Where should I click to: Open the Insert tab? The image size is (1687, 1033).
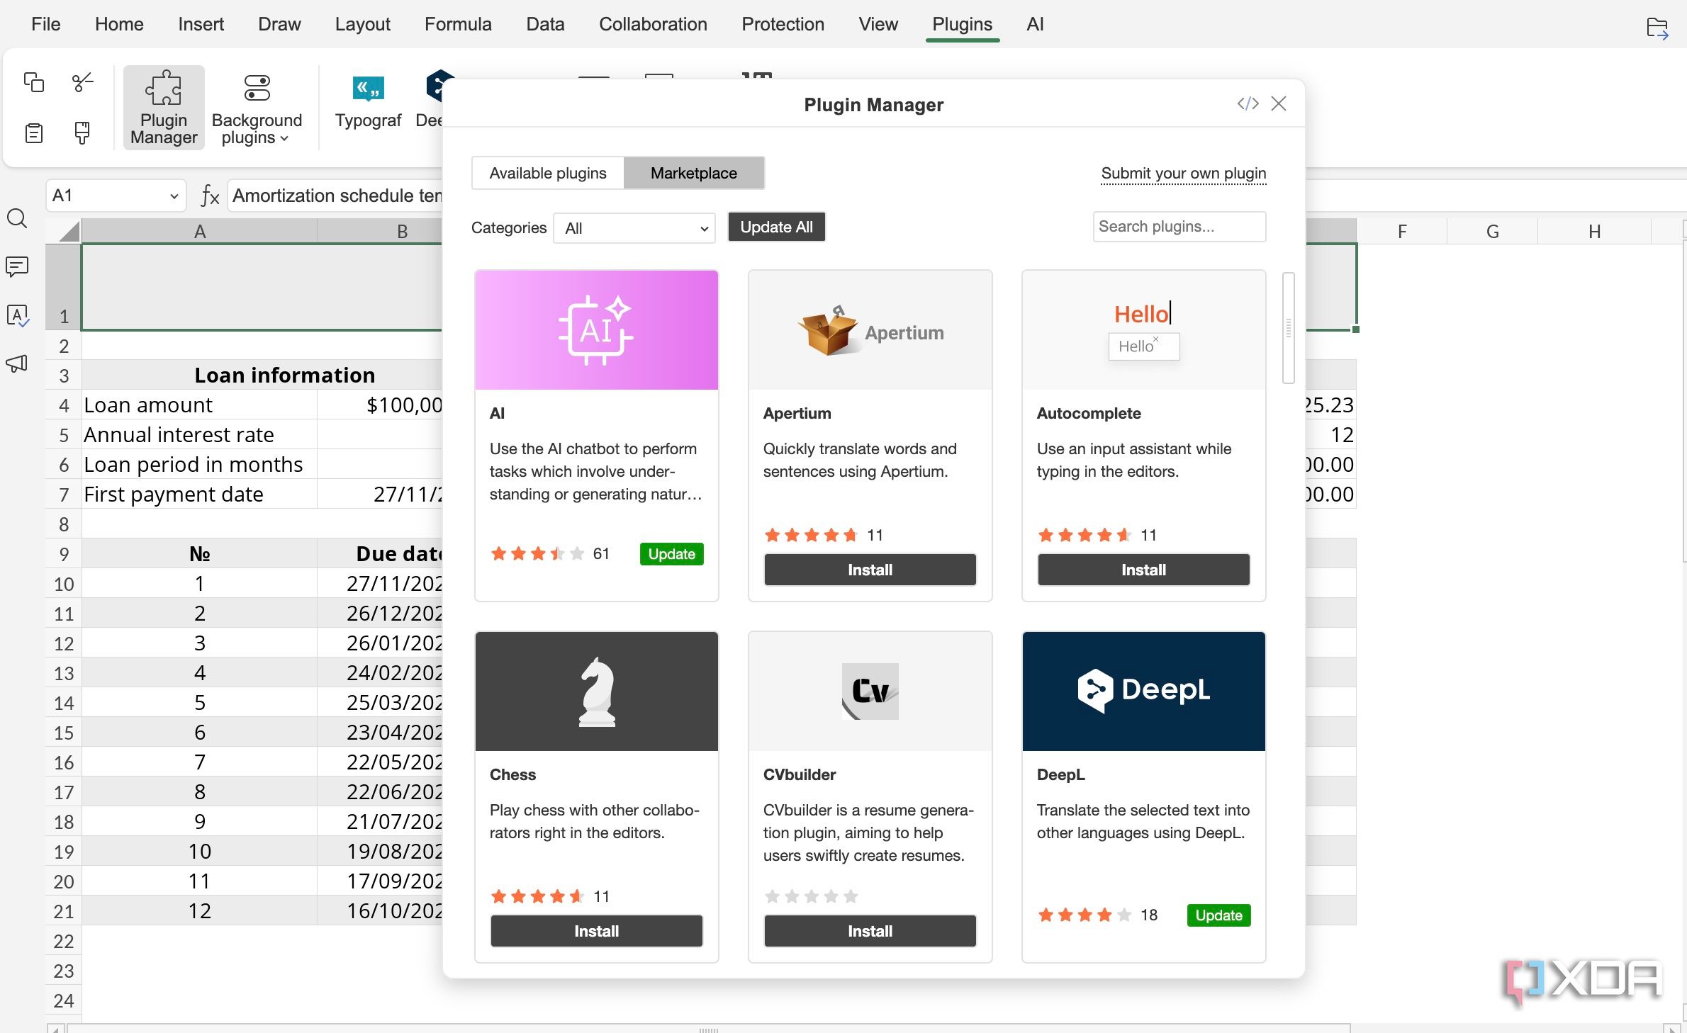201,24
